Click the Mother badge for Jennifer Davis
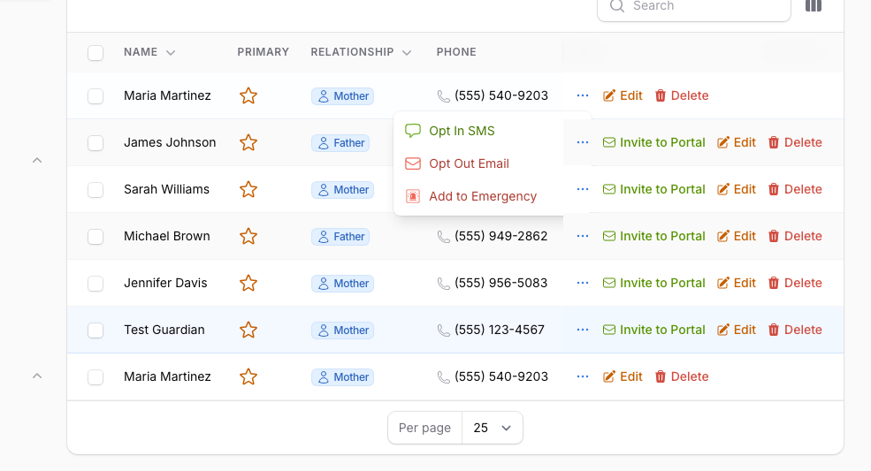Viewport: 871px width, 471px height. (343, 284)
